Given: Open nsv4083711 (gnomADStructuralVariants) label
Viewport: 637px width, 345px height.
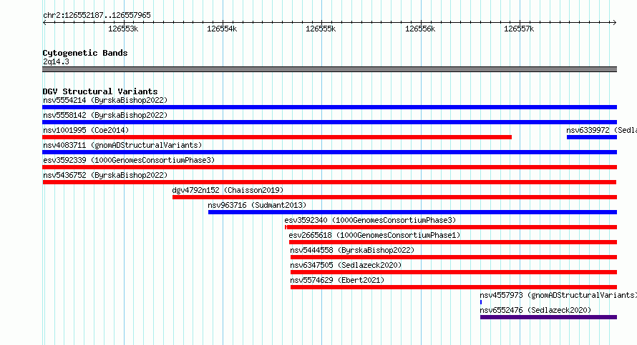Looking at the screenshot, I should (122, 145).
